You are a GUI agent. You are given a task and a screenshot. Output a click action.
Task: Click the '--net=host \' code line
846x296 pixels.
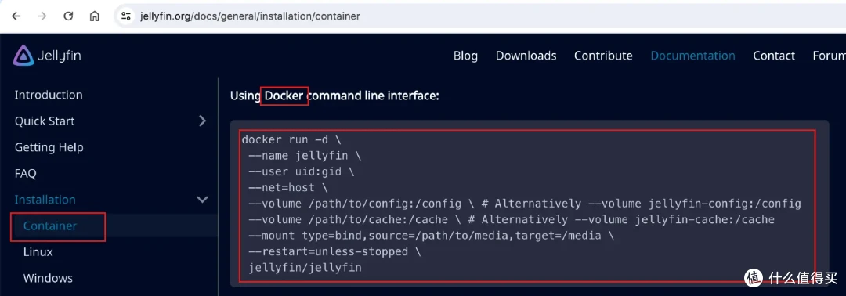[x=288, y=188]
